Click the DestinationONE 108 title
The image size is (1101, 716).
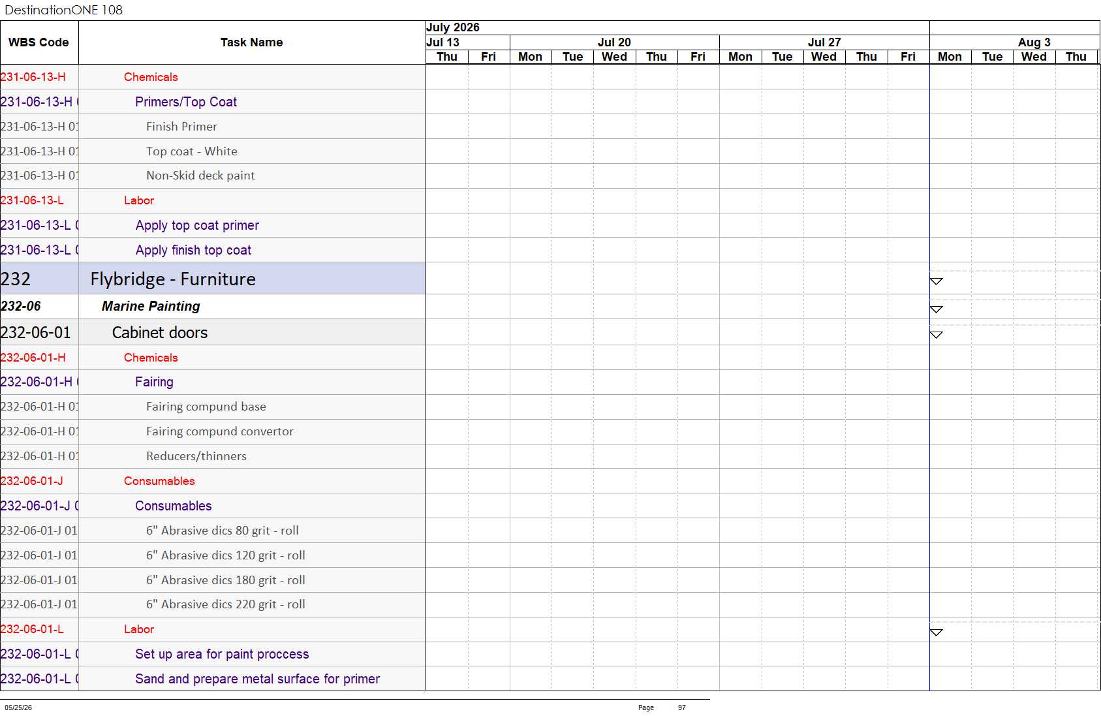[x=64, y=10]
